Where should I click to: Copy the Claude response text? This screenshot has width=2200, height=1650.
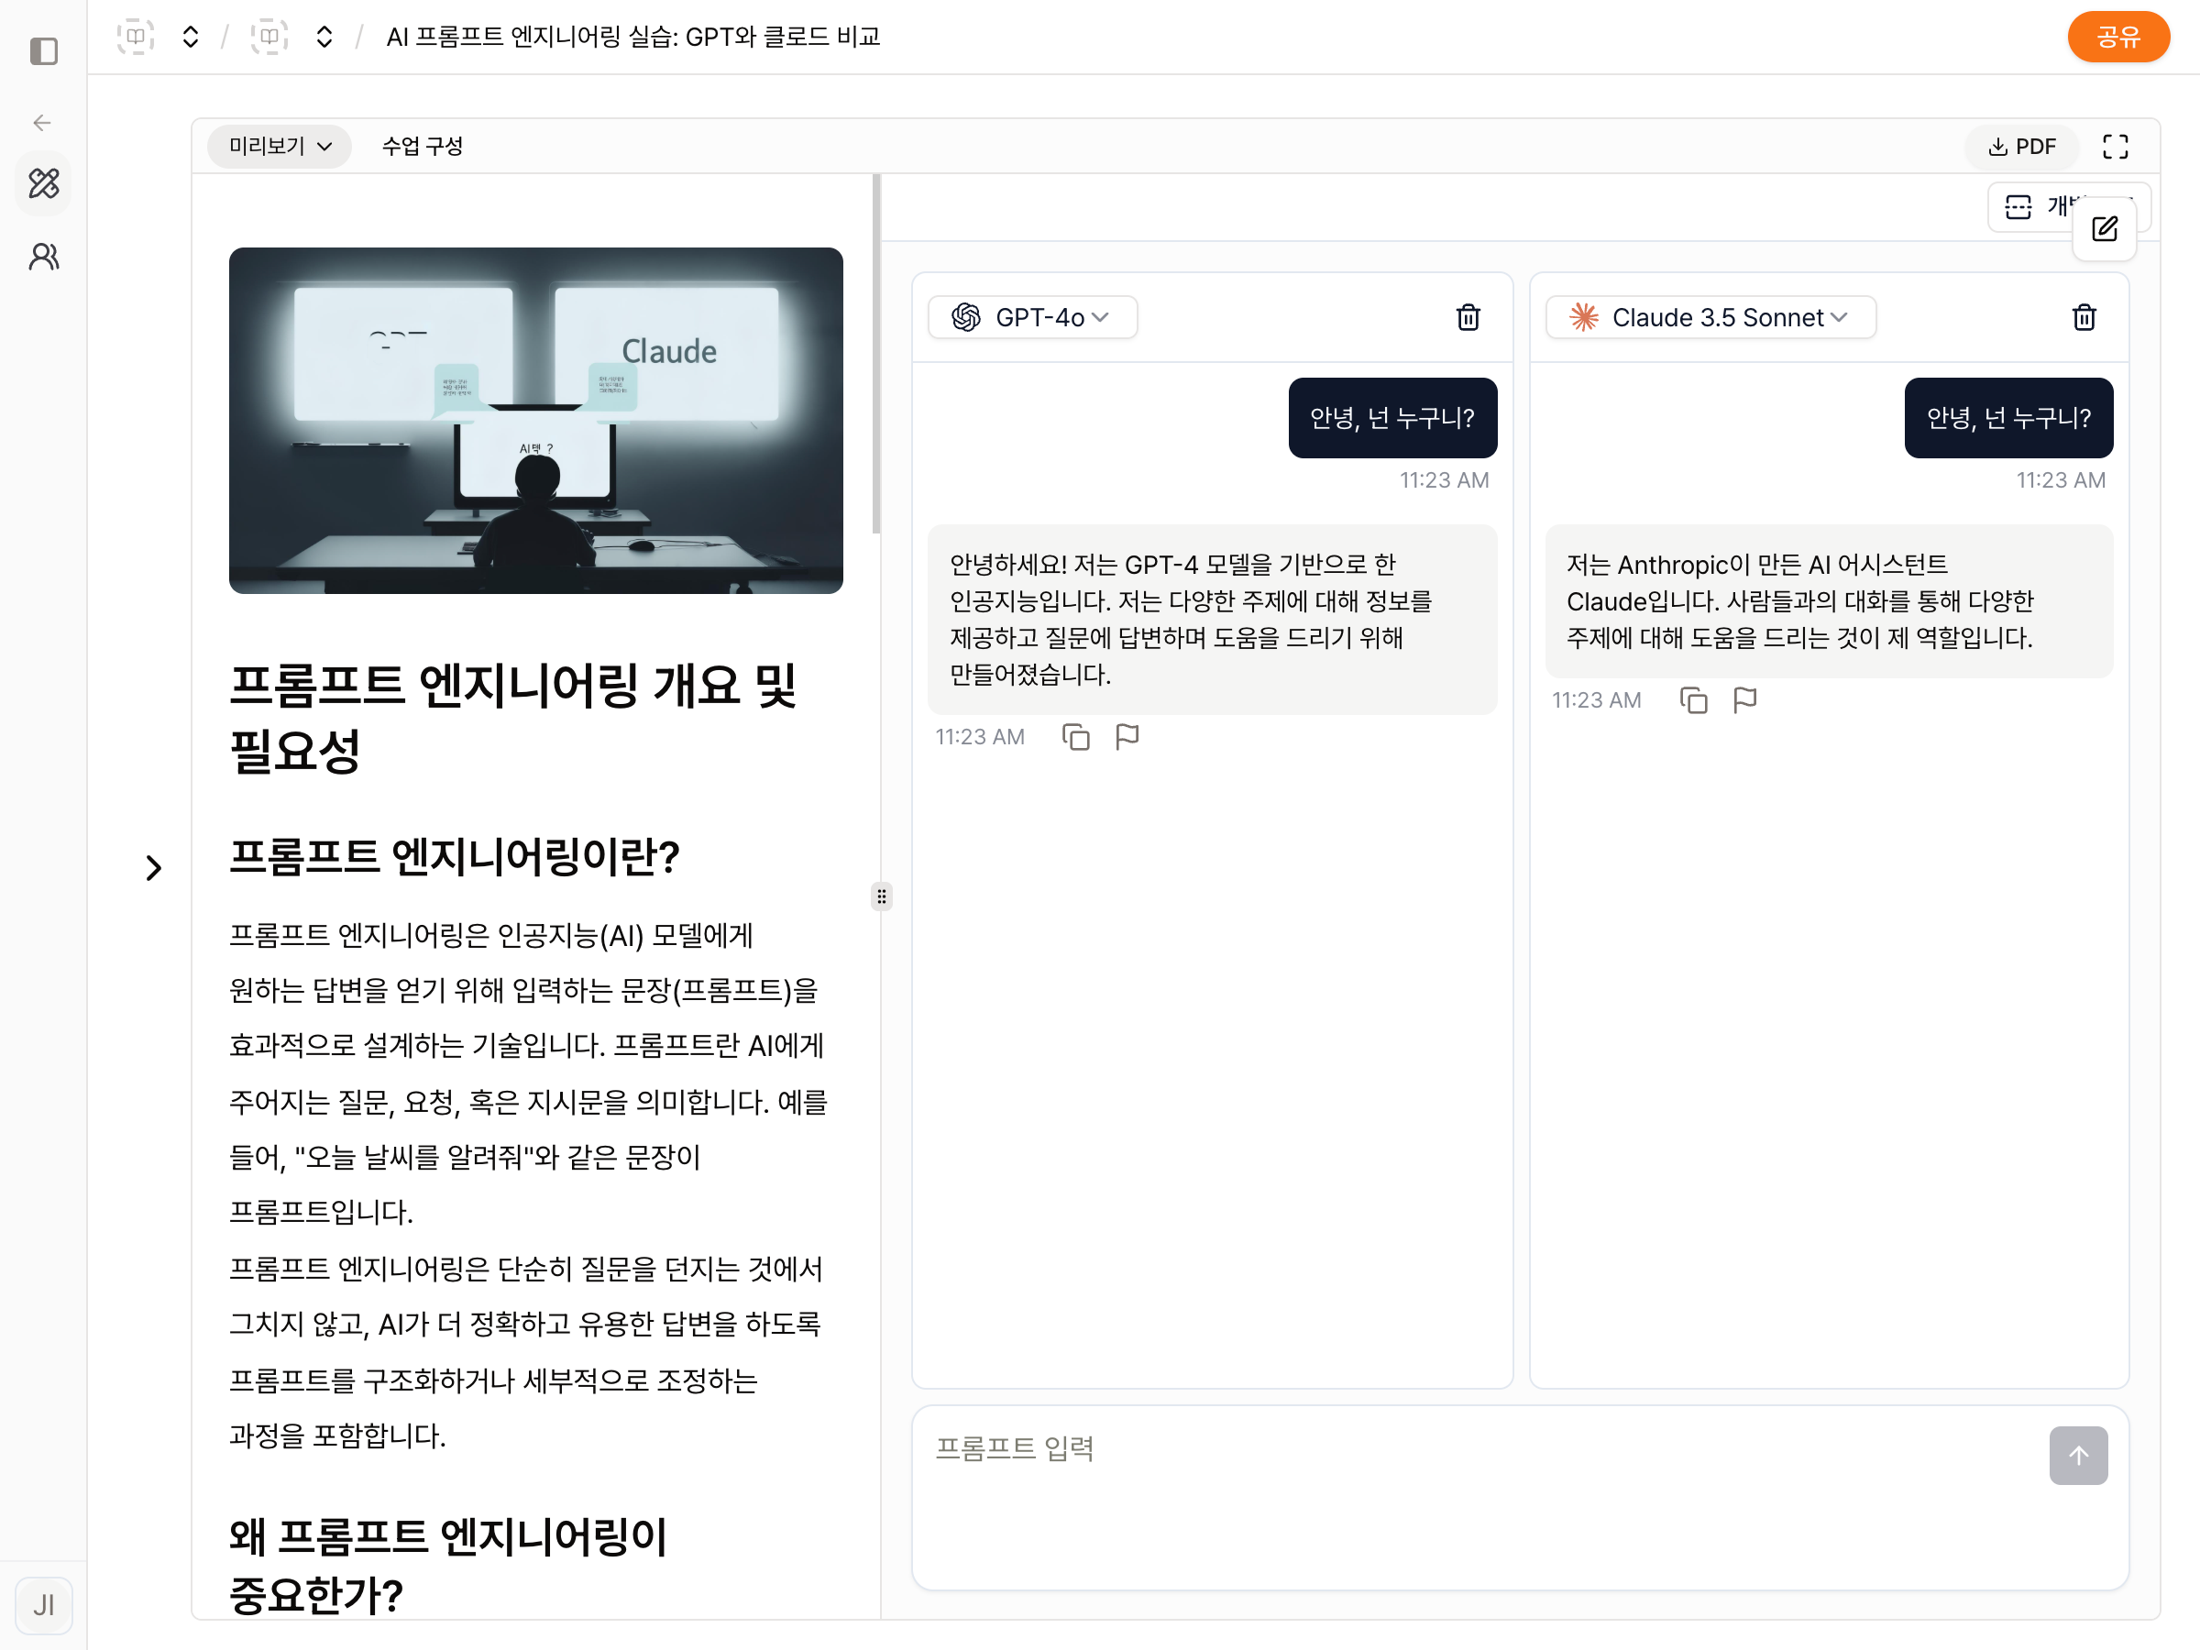tap(1693, 700)
